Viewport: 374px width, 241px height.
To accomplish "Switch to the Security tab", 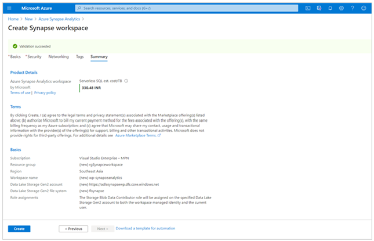I will 34,56.
